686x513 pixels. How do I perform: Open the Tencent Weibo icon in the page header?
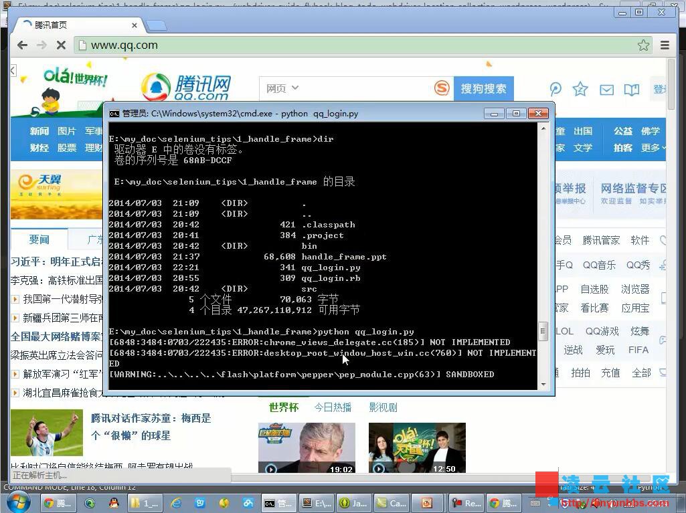(555, 89)
